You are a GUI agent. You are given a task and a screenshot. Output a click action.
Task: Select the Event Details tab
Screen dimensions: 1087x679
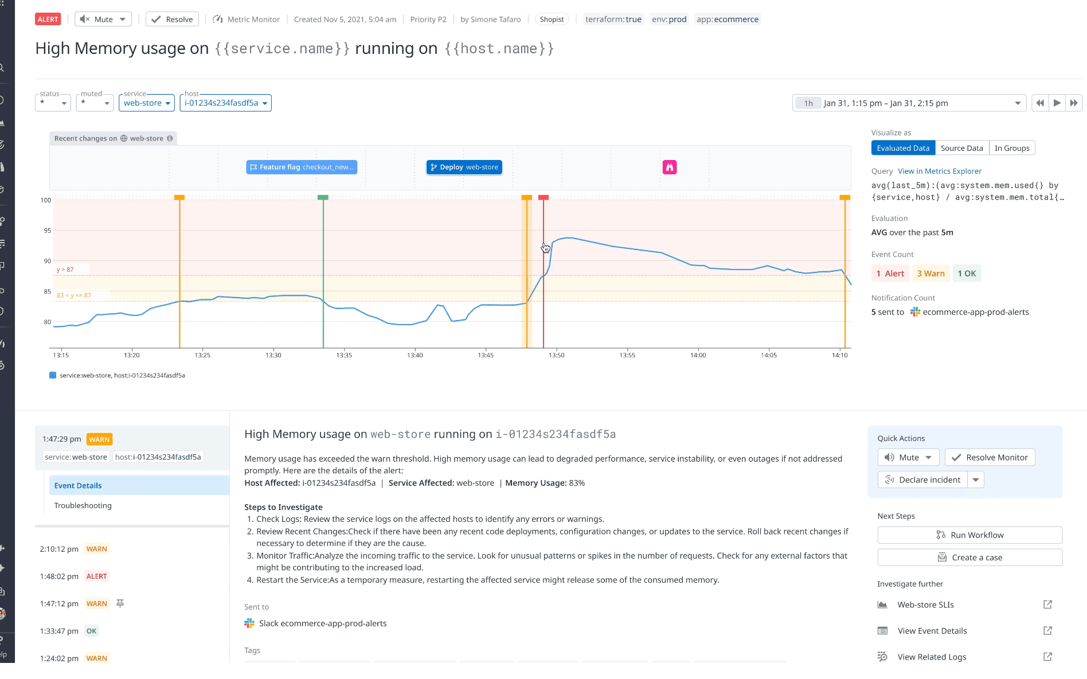point(78,485)
